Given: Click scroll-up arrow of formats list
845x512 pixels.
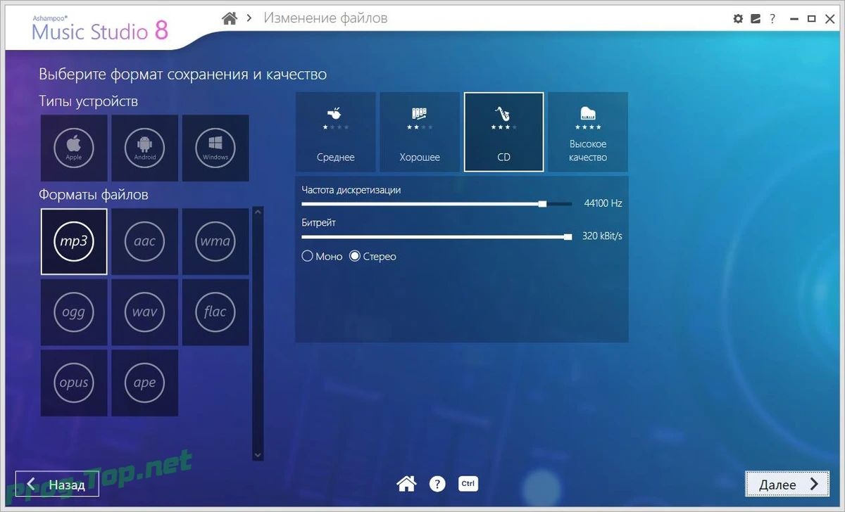Looking at the screenshot, I should [258, 211].
